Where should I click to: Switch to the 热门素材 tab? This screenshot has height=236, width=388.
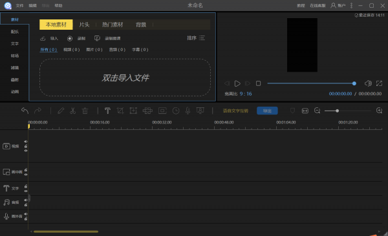(x=113, y=25)
